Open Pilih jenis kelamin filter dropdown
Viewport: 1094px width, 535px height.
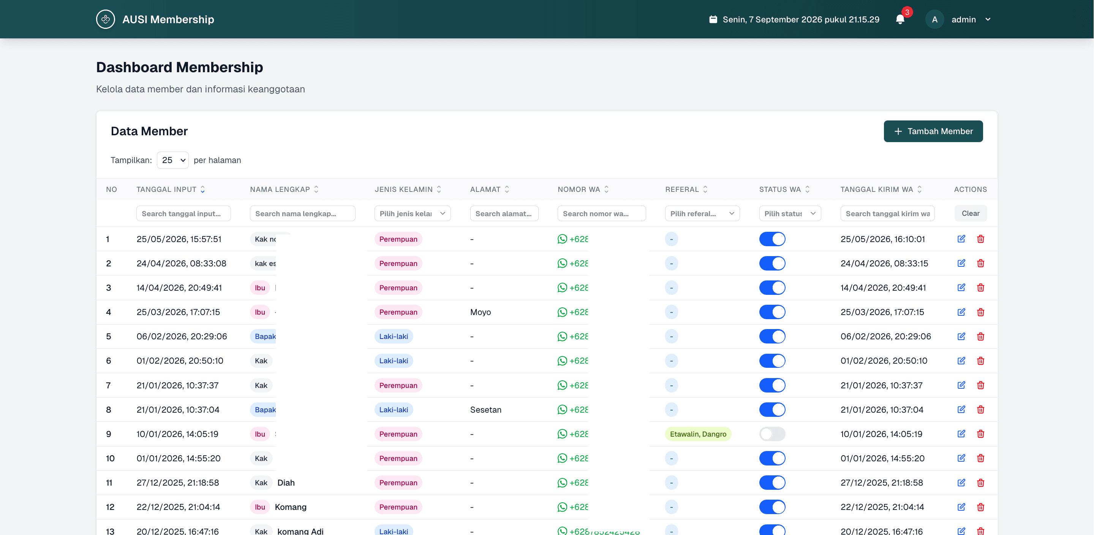pos(412,213)
